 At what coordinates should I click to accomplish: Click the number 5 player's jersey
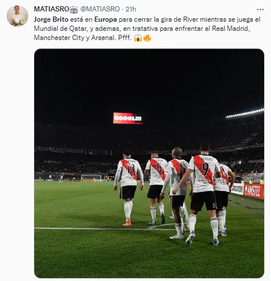pyautogui.click(x=156, y=171)
